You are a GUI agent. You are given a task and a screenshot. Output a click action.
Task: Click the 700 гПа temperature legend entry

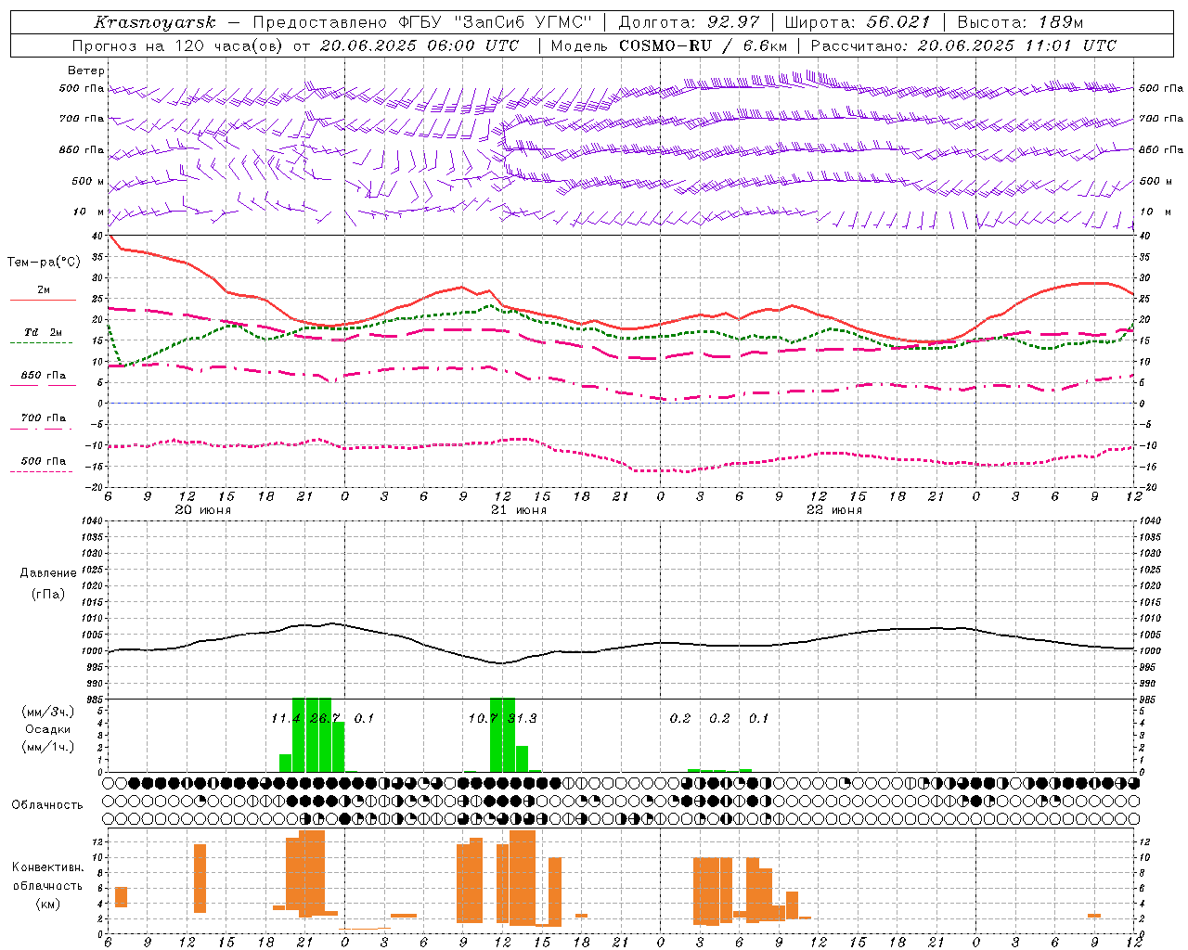tap(43, 421)
